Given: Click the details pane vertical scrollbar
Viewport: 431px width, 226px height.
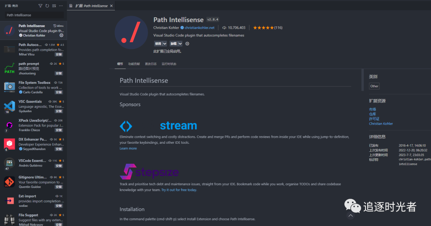Looking at the screenshot, I should [362, 80].
